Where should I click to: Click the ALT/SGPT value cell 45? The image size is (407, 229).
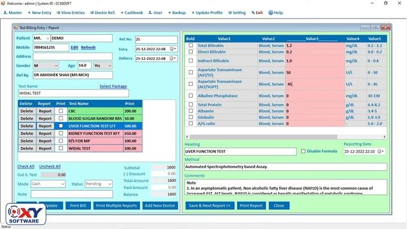(315, 84)
